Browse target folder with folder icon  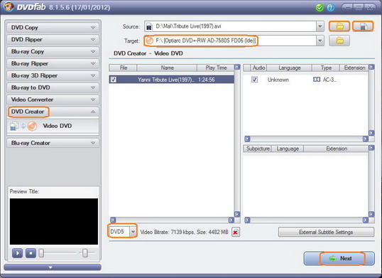339,41
